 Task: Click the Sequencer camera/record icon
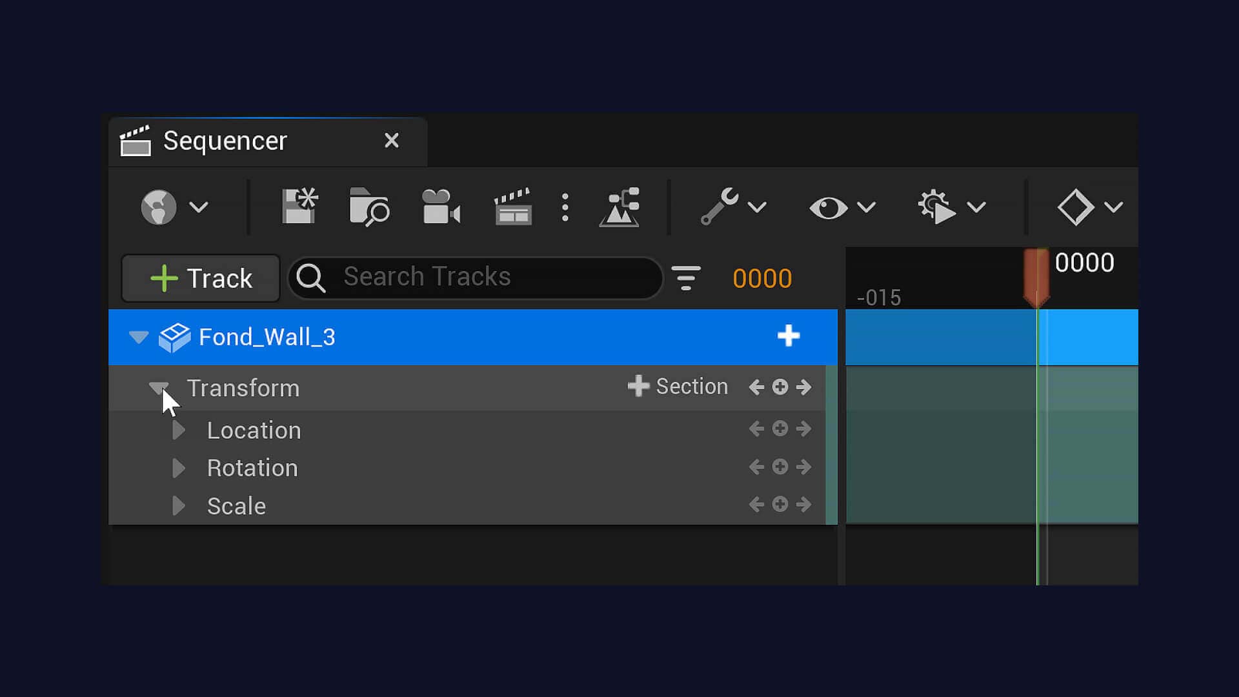(x=440, y=207)
